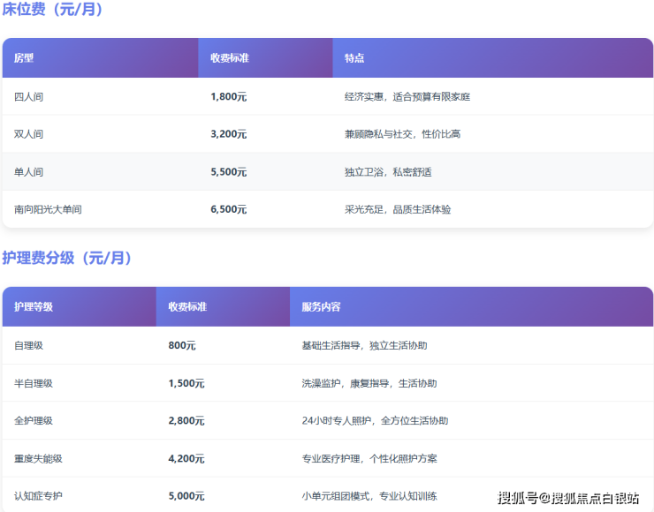Click the 4,200元 price for 重度失能级
The image size is (654, 512).
pyautogui.click(x=186, y=459)
